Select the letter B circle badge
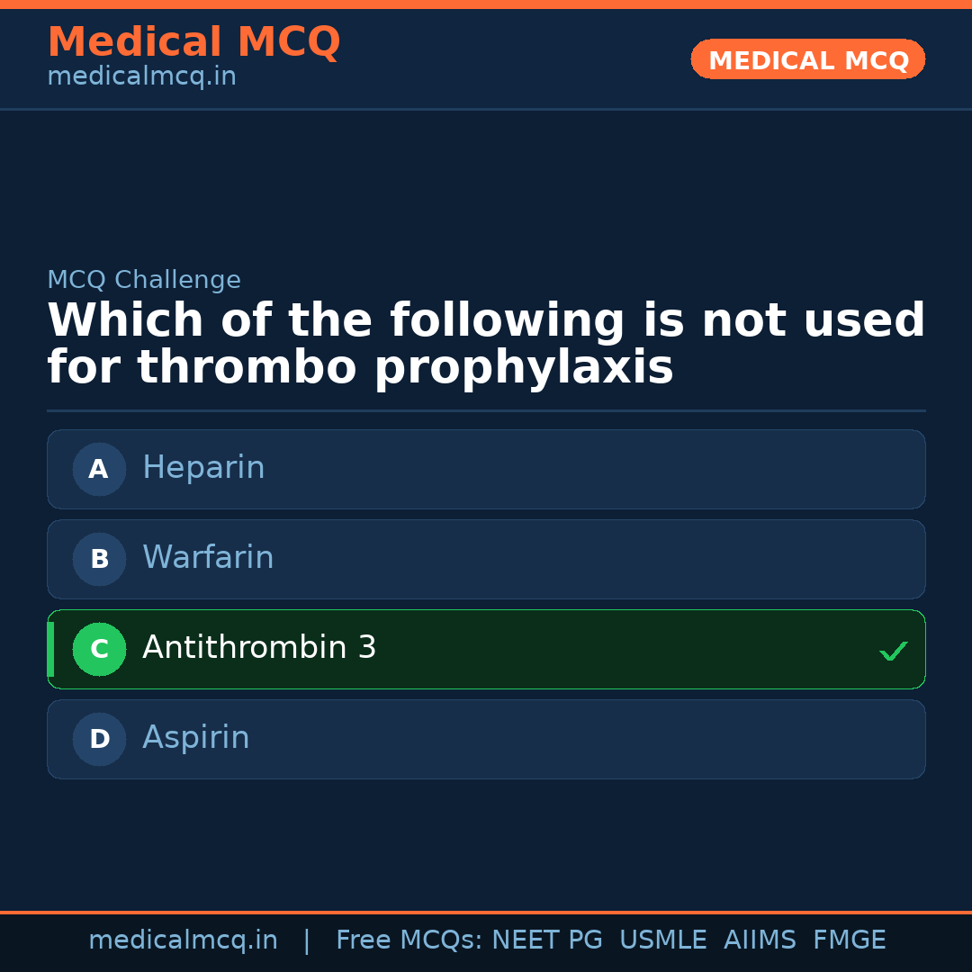The width and height of the screenshot is (972, 972). [99, 559]
